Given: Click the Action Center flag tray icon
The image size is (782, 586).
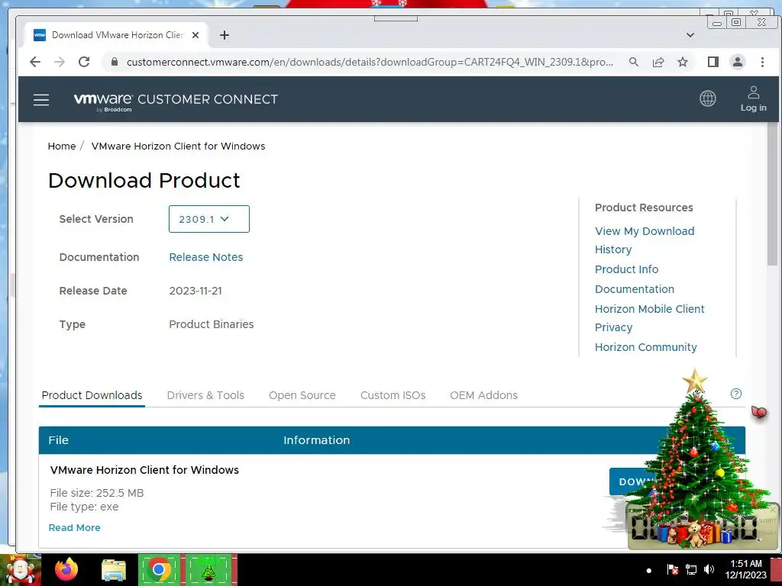Looking at the screenshot, I should (x=672, y=569).
